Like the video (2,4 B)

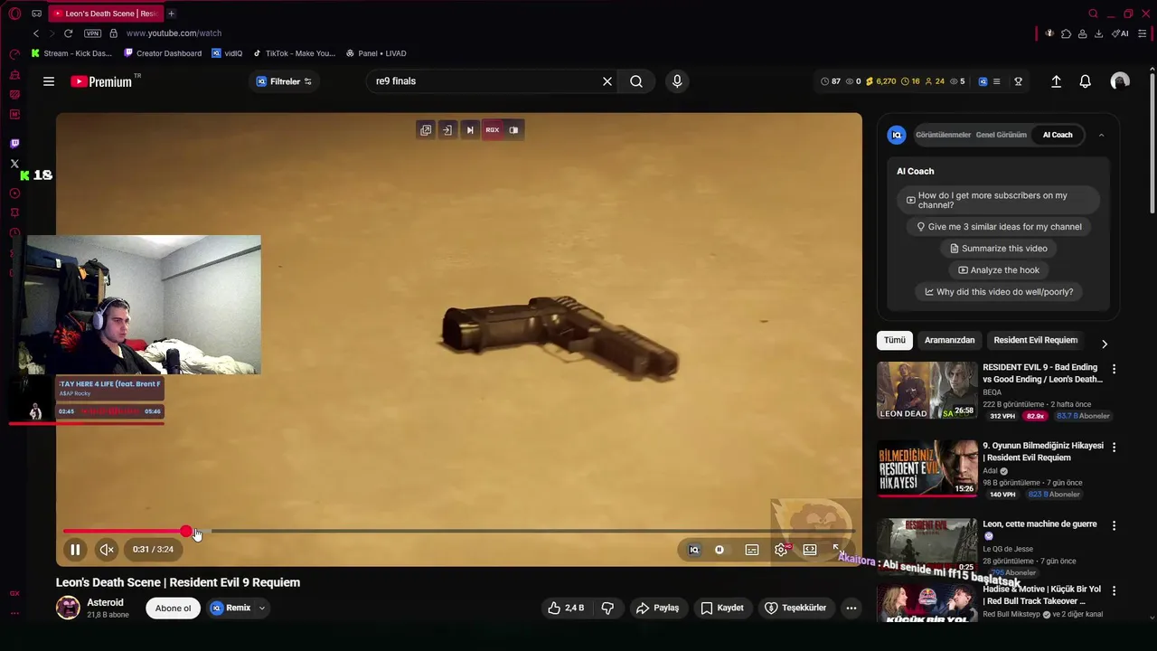[566, 609]
